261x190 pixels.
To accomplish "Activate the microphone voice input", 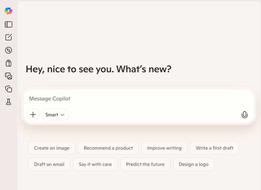I will coord(244,115).
